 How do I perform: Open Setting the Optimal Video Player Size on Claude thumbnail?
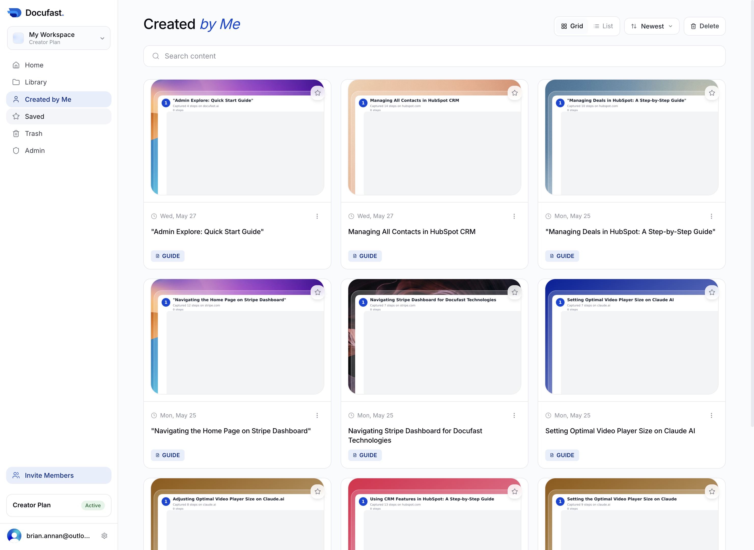(632, 514)
